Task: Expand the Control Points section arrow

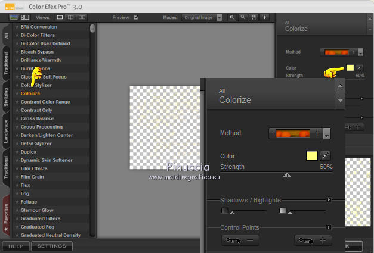Action: 329,227
